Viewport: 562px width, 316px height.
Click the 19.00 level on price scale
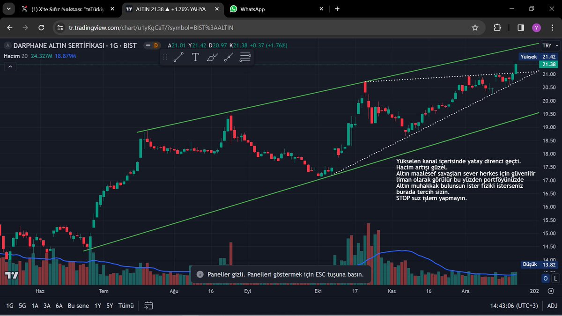coord(549,127)
